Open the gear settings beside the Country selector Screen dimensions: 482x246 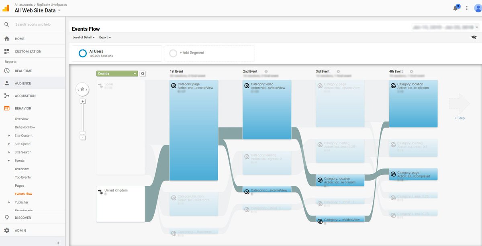[143, 73]
